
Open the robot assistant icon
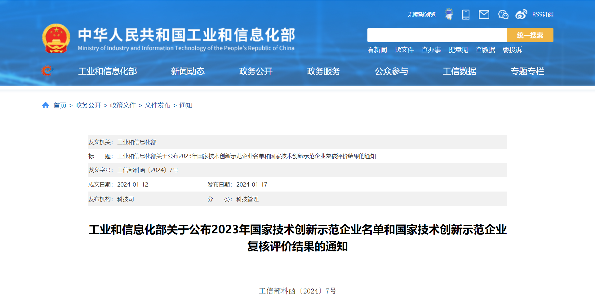pos(449,15)
